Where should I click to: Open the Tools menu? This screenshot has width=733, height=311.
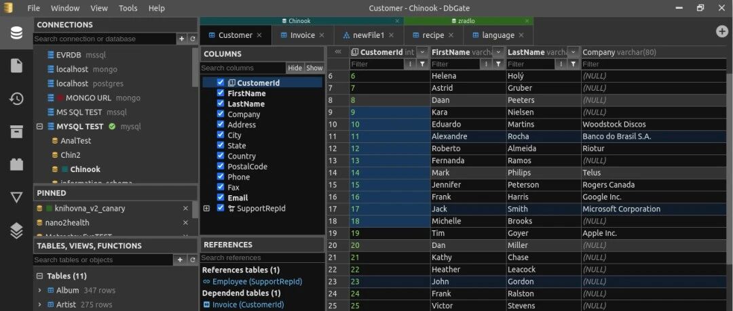tap(128, 8)
